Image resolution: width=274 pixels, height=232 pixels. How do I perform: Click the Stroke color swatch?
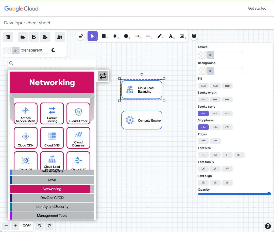click(202, 55)
